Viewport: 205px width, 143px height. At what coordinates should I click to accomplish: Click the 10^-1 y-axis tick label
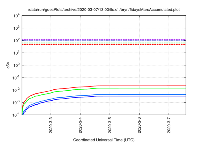pyautogui.click(x=16, y=78)
